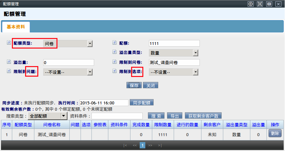The image size is (285, 151).
Task: Click help icon beside 溢出量 field
Action: (x=9, y=62)
